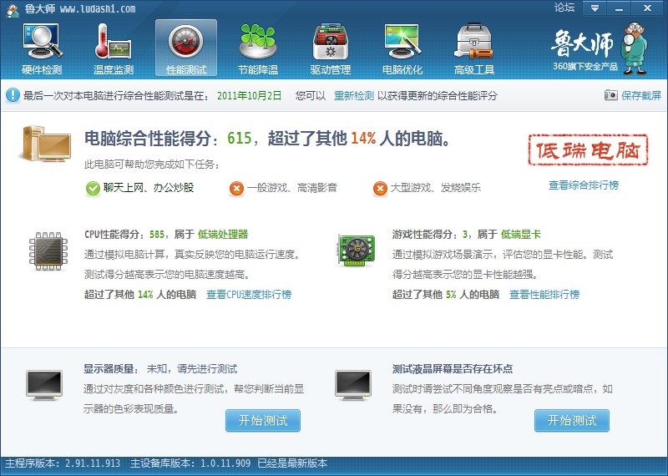The height and width of the screenshot is (476, 668).
Task: Click the 已经是最新版本 status text
Action: click(292, 463)
